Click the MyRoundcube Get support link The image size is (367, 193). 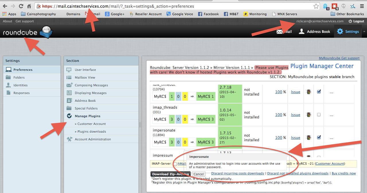click(x=339, y=58)
